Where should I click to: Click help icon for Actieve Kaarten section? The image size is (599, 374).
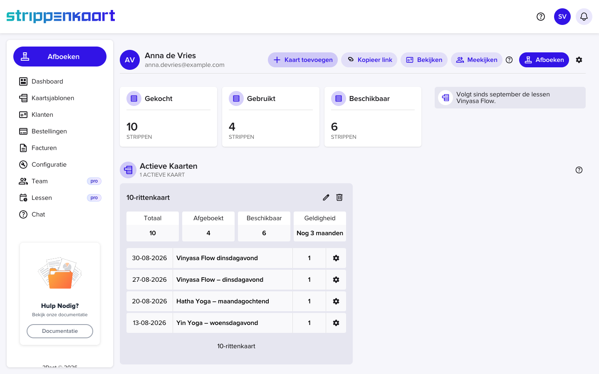click(x=579, y=170)
